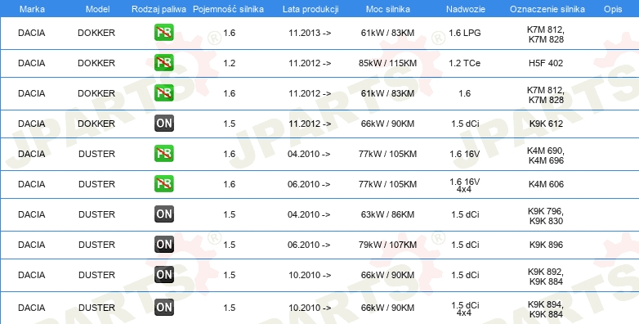Click PB fuel icon for Dokker 1.6 LPG
This screenshot has width=639, height=324.
(163, 33)
